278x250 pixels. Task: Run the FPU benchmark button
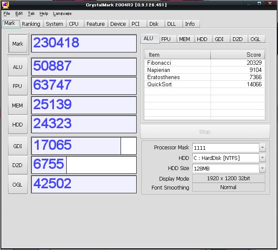18,86
